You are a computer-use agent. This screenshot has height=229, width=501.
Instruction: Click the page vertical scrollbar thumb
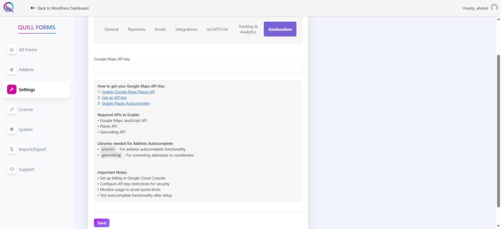click(499, 131)
